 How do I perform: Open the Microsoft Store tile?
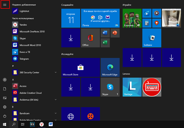[x=81, y=67]
